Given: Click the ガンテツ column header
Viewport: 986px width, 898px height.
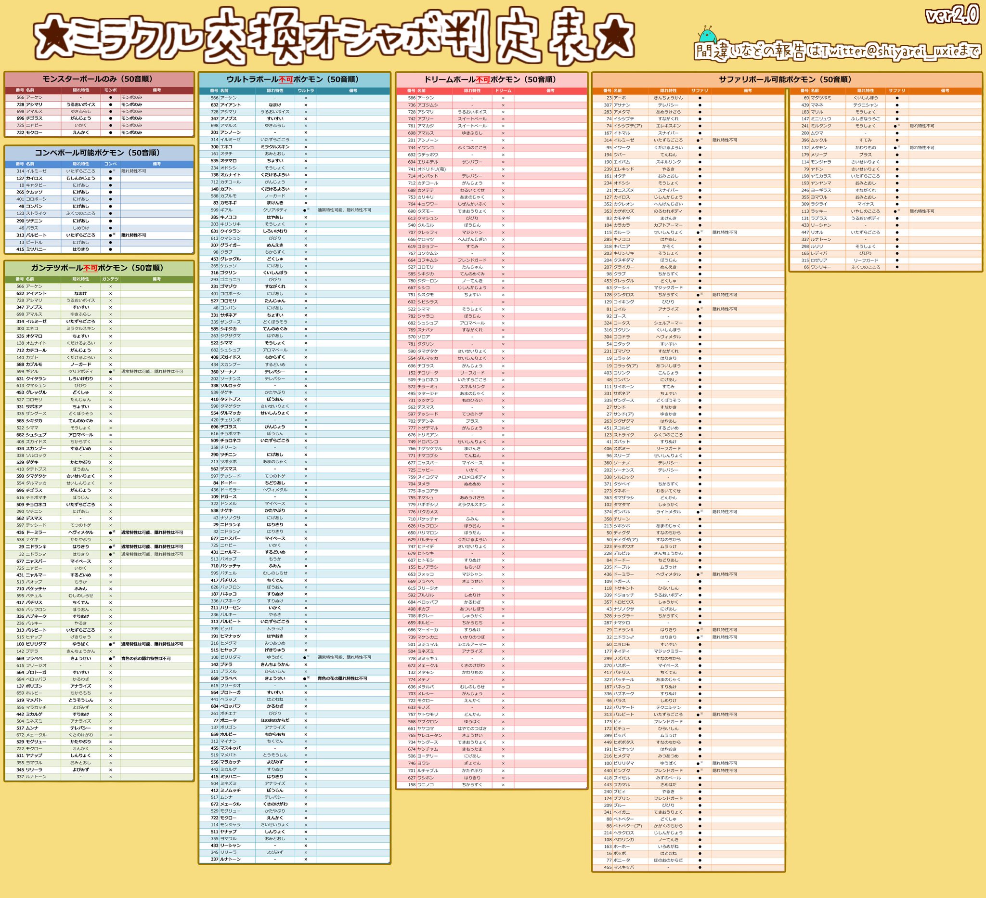Looking at the screenshot, I should pos(111,279).
